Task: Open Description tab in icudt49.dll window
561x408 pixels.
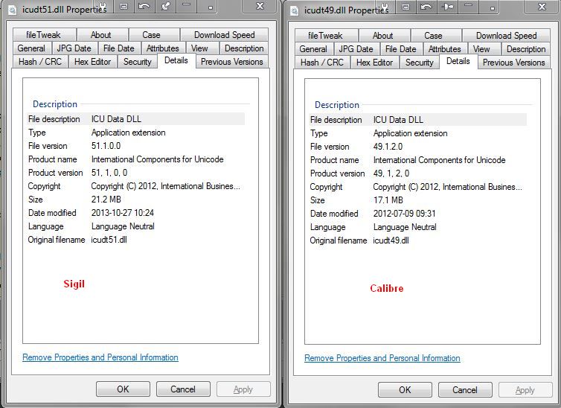Action: click(525, 48)
